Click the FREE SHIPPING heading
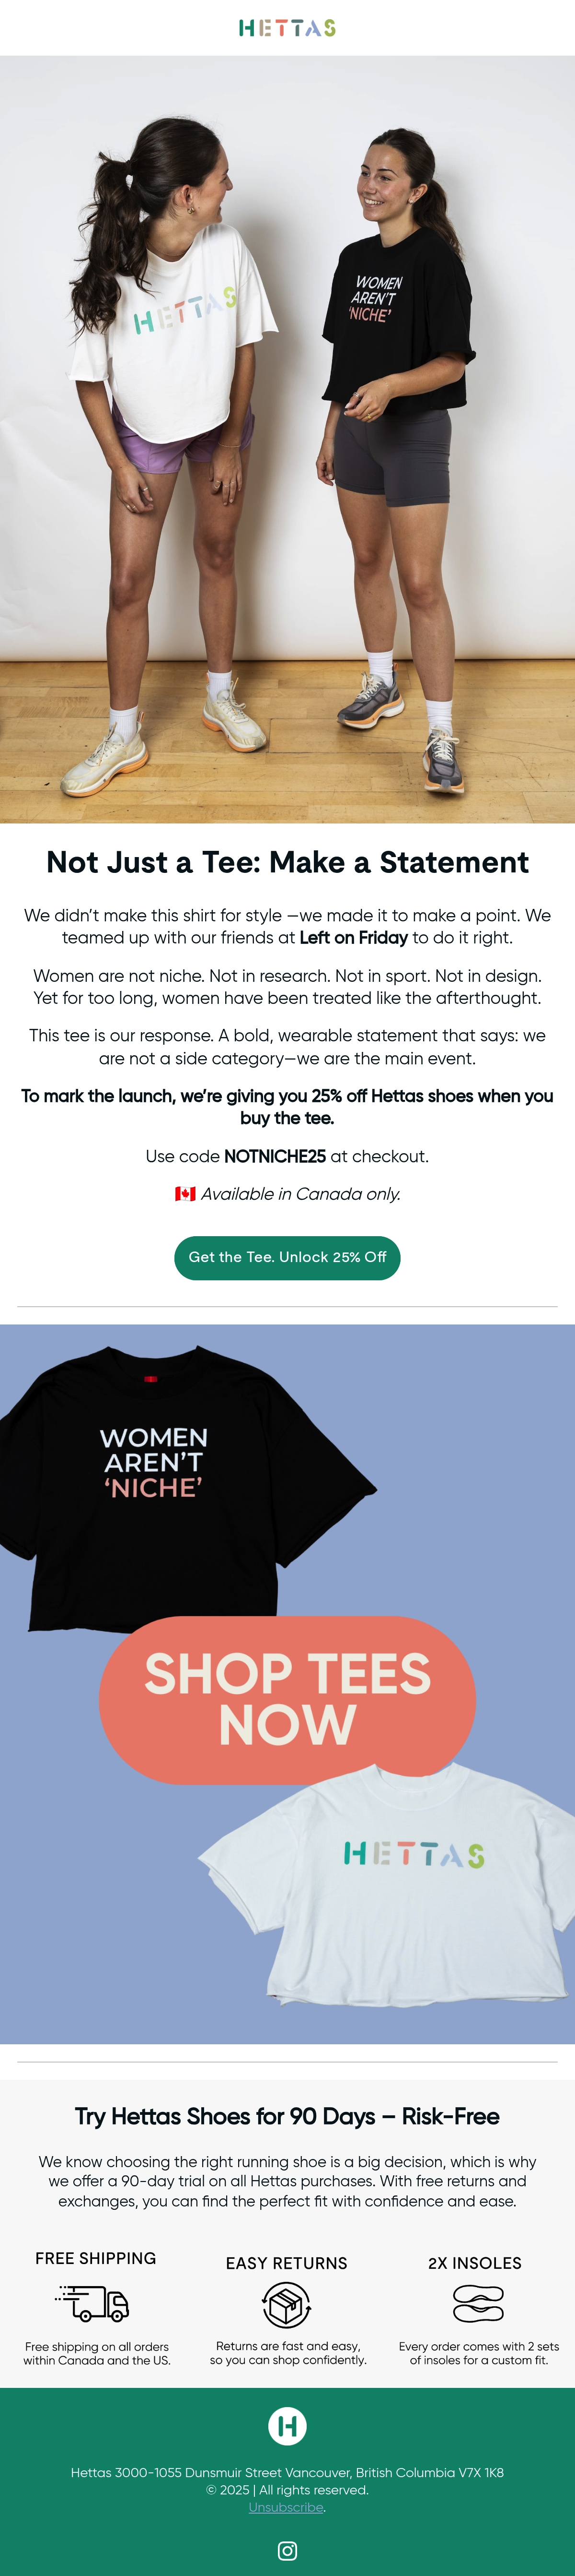This screenshot has width=575, height=2576. [x=96, y=2258]
